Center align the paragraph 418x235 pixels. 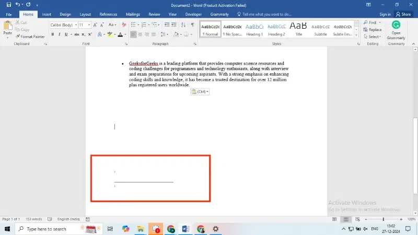tap(140, 34)
